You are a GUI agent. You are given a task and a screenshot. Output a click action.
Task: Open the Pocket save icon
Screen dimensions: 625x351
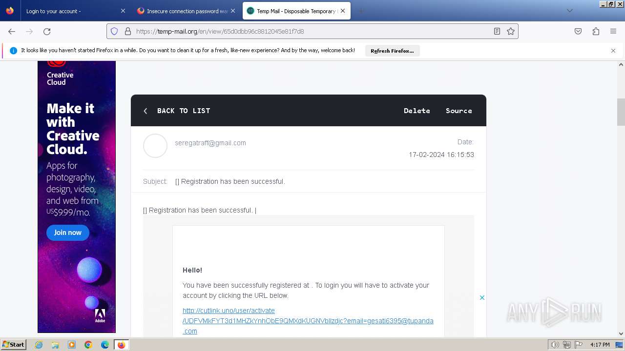(x=578, y=31)
